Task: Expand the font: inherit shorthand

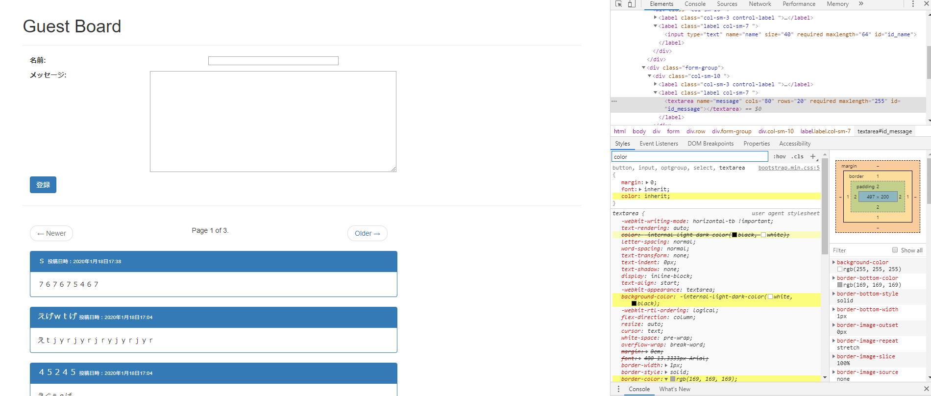Action: pos(640,189)
